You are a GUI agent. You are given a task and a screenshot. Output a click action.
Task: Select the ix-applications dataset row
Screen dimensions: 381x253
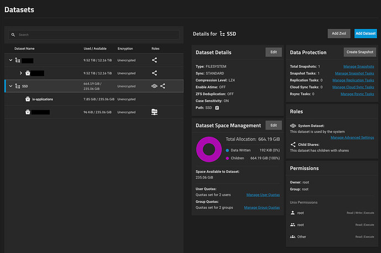click(x=94, y=99)
